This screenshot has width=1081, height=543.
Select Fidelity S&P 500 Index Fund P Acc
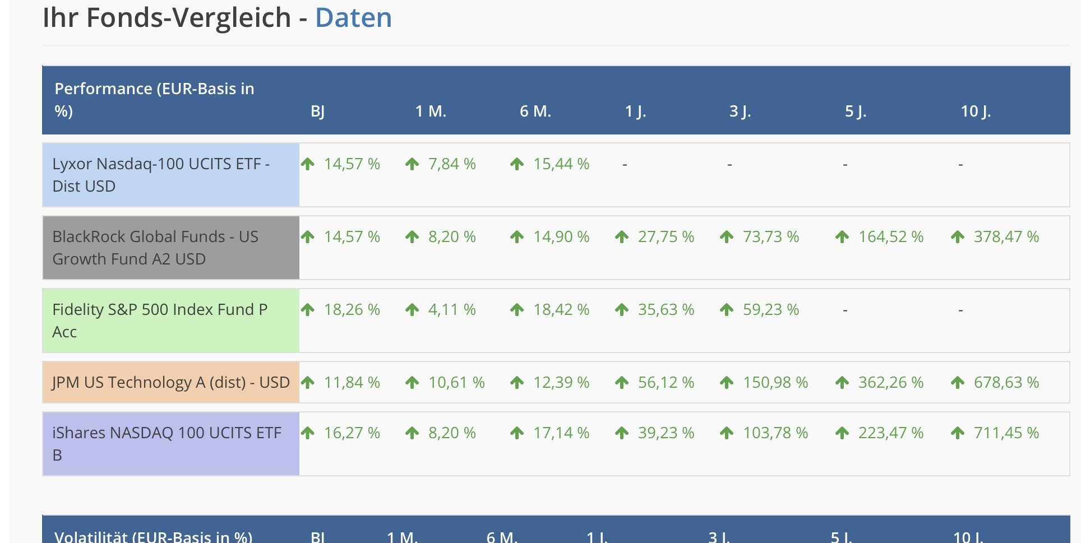(x=160, y=321)
